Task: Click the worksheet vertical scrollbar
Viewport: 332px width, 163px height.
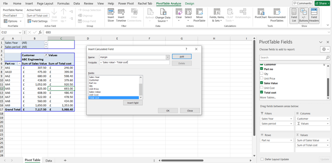Action: (x=254, y=88)
